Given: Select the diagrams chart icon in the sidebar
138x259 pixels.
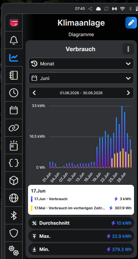Looking at the screenshot, I should tap(14, 58).
